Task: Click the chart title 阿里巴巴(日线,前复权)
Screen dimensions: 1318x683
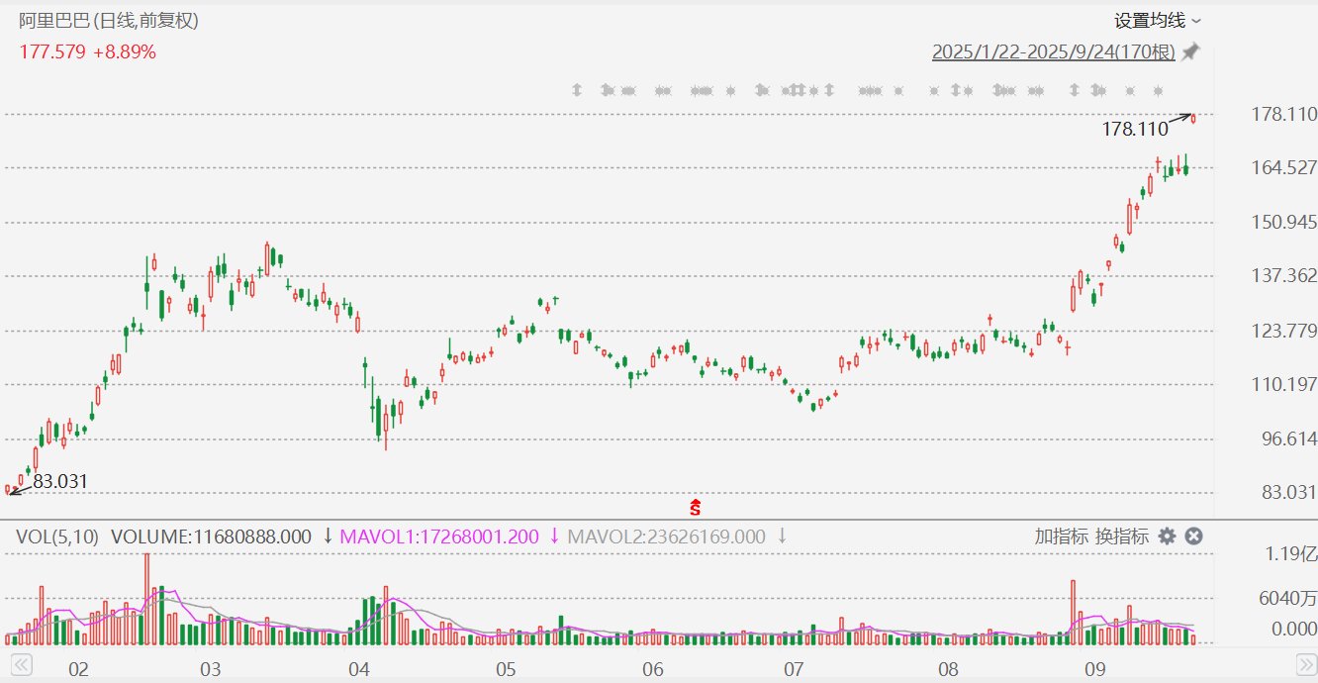Action: (109, 21)
